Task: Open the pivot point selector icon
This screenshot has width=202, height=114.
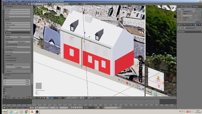Action: tap(45, 98)
